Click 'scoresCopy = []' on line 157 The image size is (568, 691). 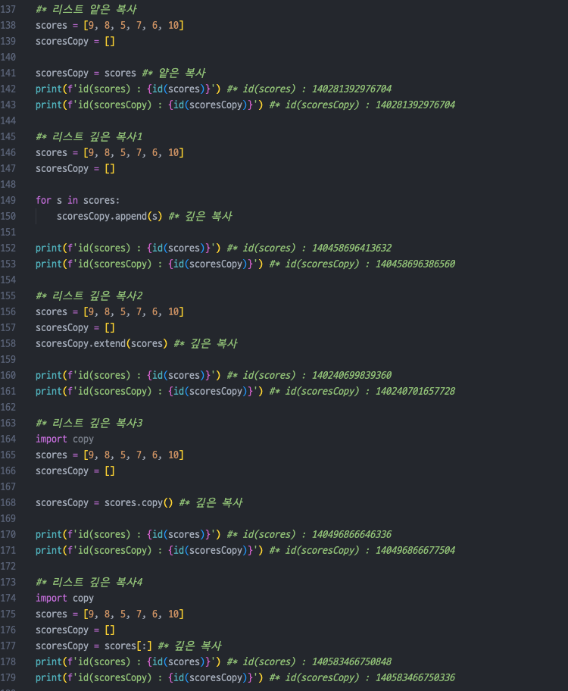tap(75, 328)
